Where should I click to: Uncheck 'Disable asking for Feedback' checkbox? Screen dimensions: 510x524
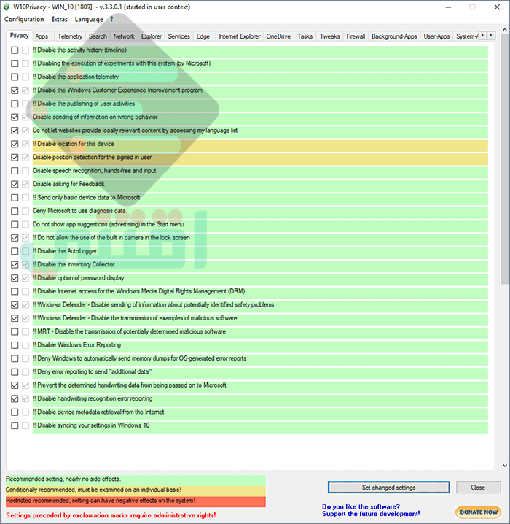(15, 184)
